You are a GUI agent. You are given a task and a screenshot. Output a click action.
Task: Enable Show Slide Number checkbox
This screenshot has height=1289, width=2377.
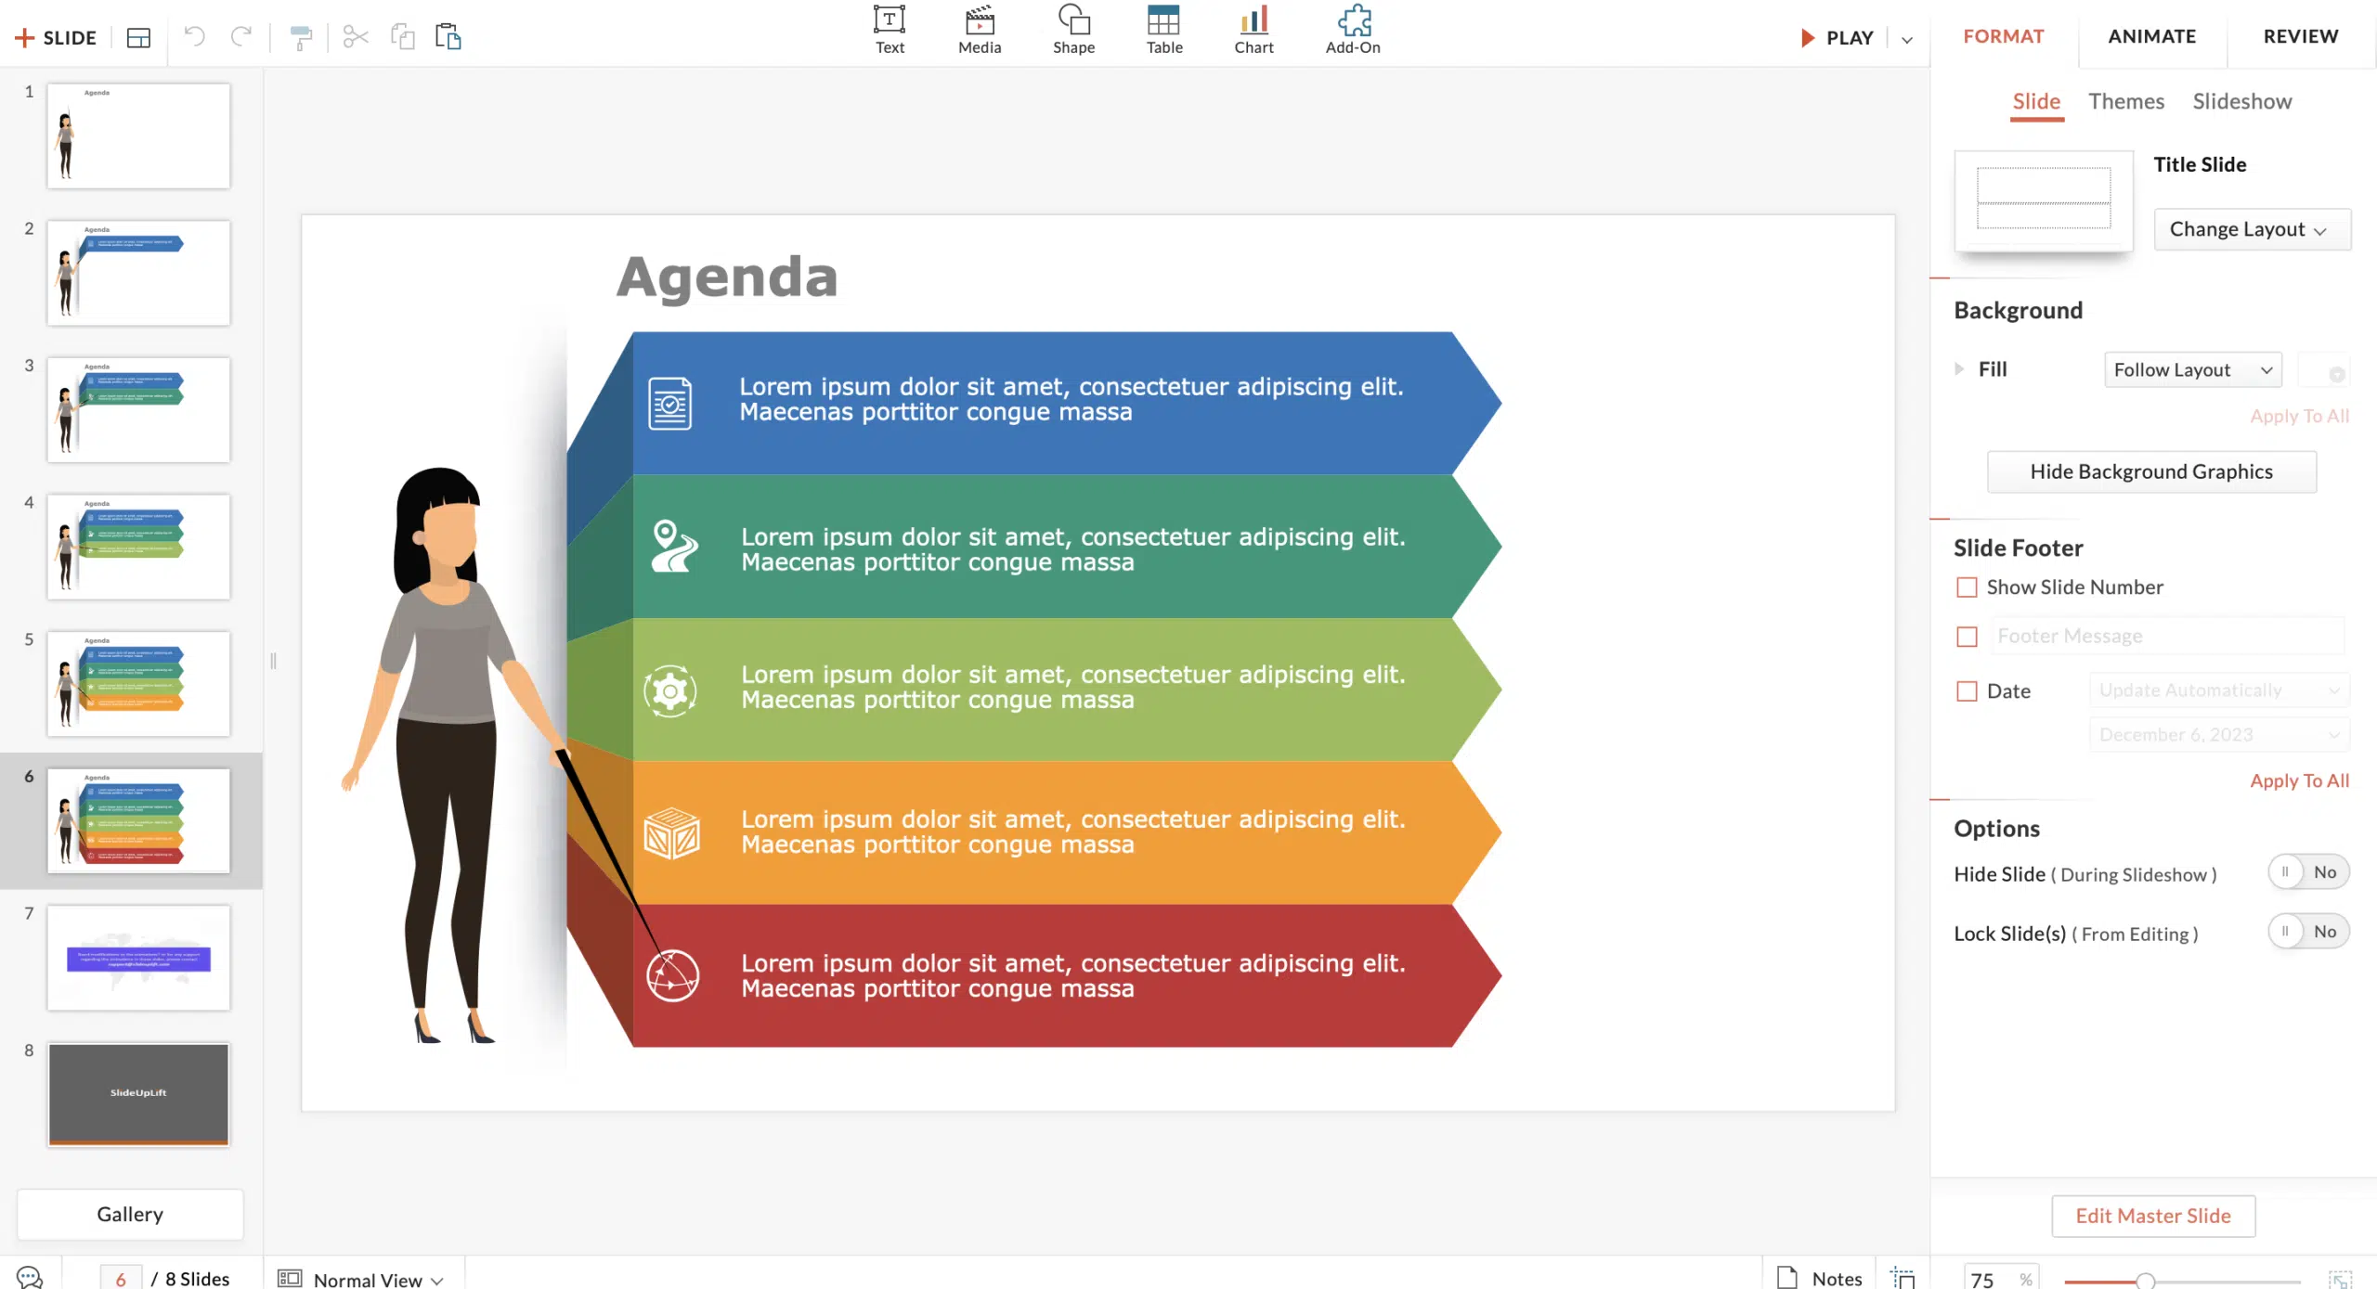point(1967,587)
